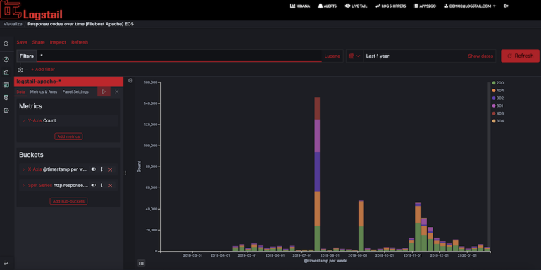
Task: Open the shield icon in sidebar
Action: 6,98
